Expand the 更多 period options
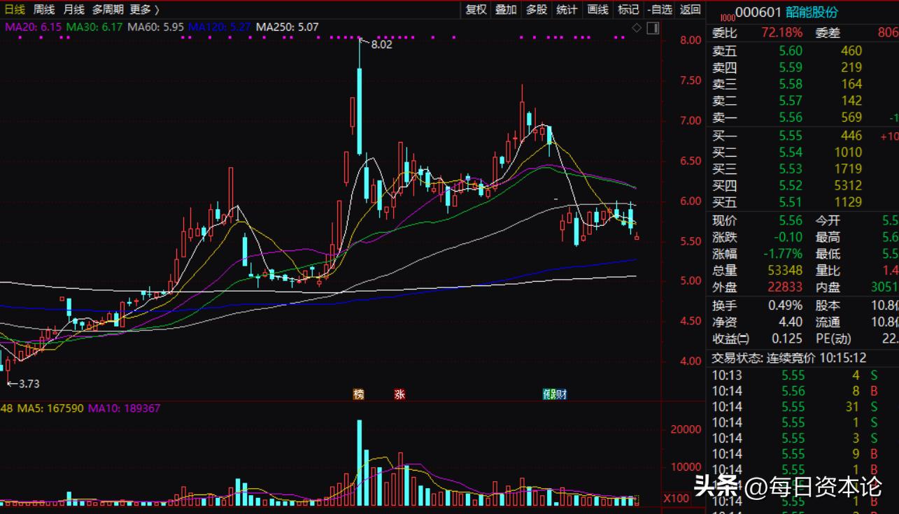 (x=145, y=10)
